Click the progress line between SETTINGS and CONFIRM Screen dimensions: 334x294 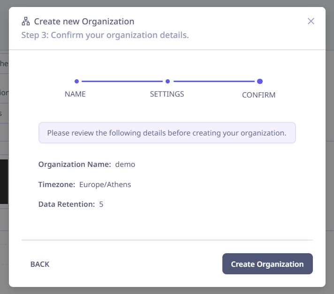tap(214, 81)
